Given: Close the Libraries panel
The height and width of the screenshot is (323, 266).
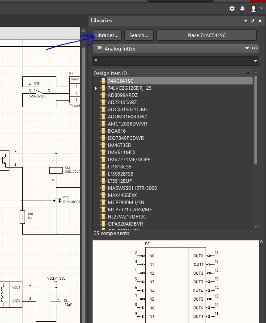Looking at the screenshot, I should point(260,21).
